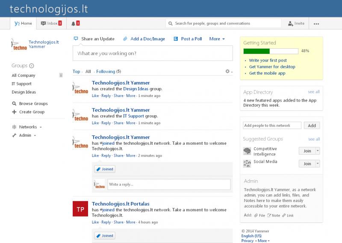342x243 pixels.
Task: Click the #joined hashtag in Portalas post
Action: click(x=107, y=210)
